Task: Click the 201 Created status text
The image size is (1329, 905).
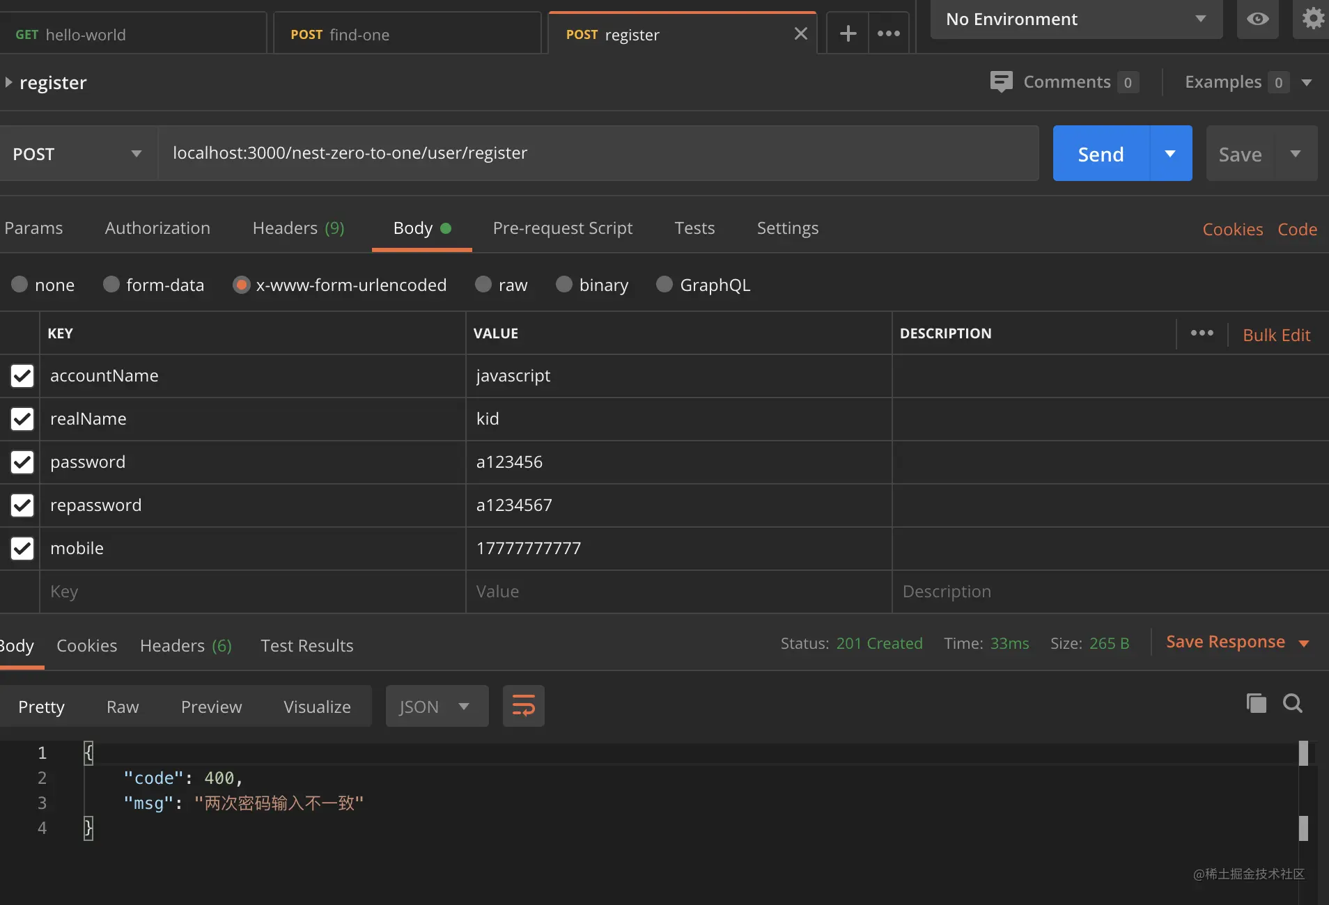Action: point(879,643)
